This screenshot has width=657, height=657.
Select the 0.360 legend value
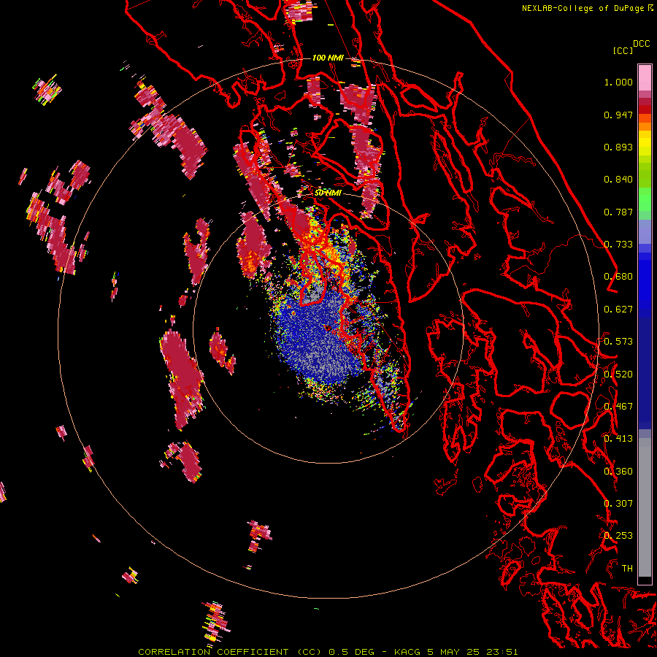618,472
